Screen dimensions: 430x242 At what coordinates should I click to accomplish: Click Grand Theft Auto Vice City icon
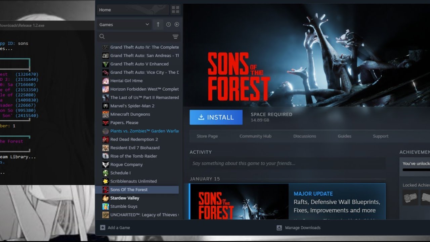(x=105, y=73)
